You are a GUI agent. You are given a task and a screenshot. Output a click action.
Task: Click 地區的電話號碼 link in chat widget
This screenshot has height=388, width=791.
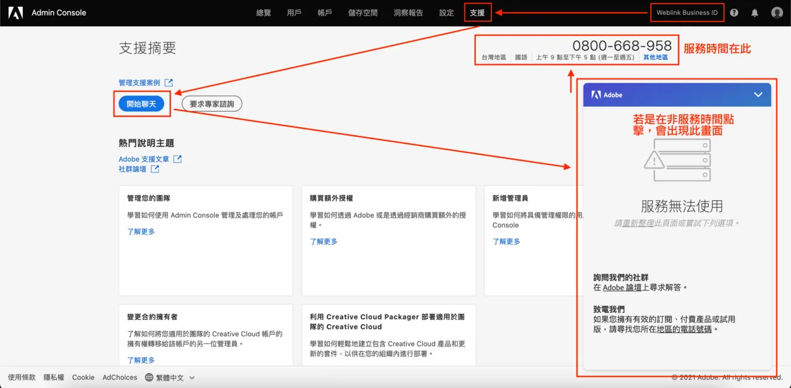click(x=685, y=329)
